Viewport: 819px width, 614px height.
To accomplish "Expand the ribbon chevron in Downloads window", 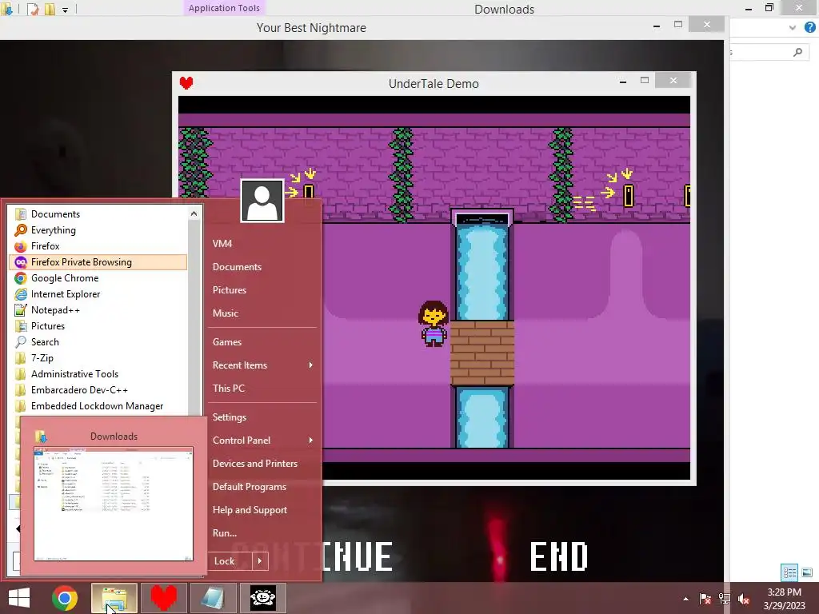I will (793, 28).
